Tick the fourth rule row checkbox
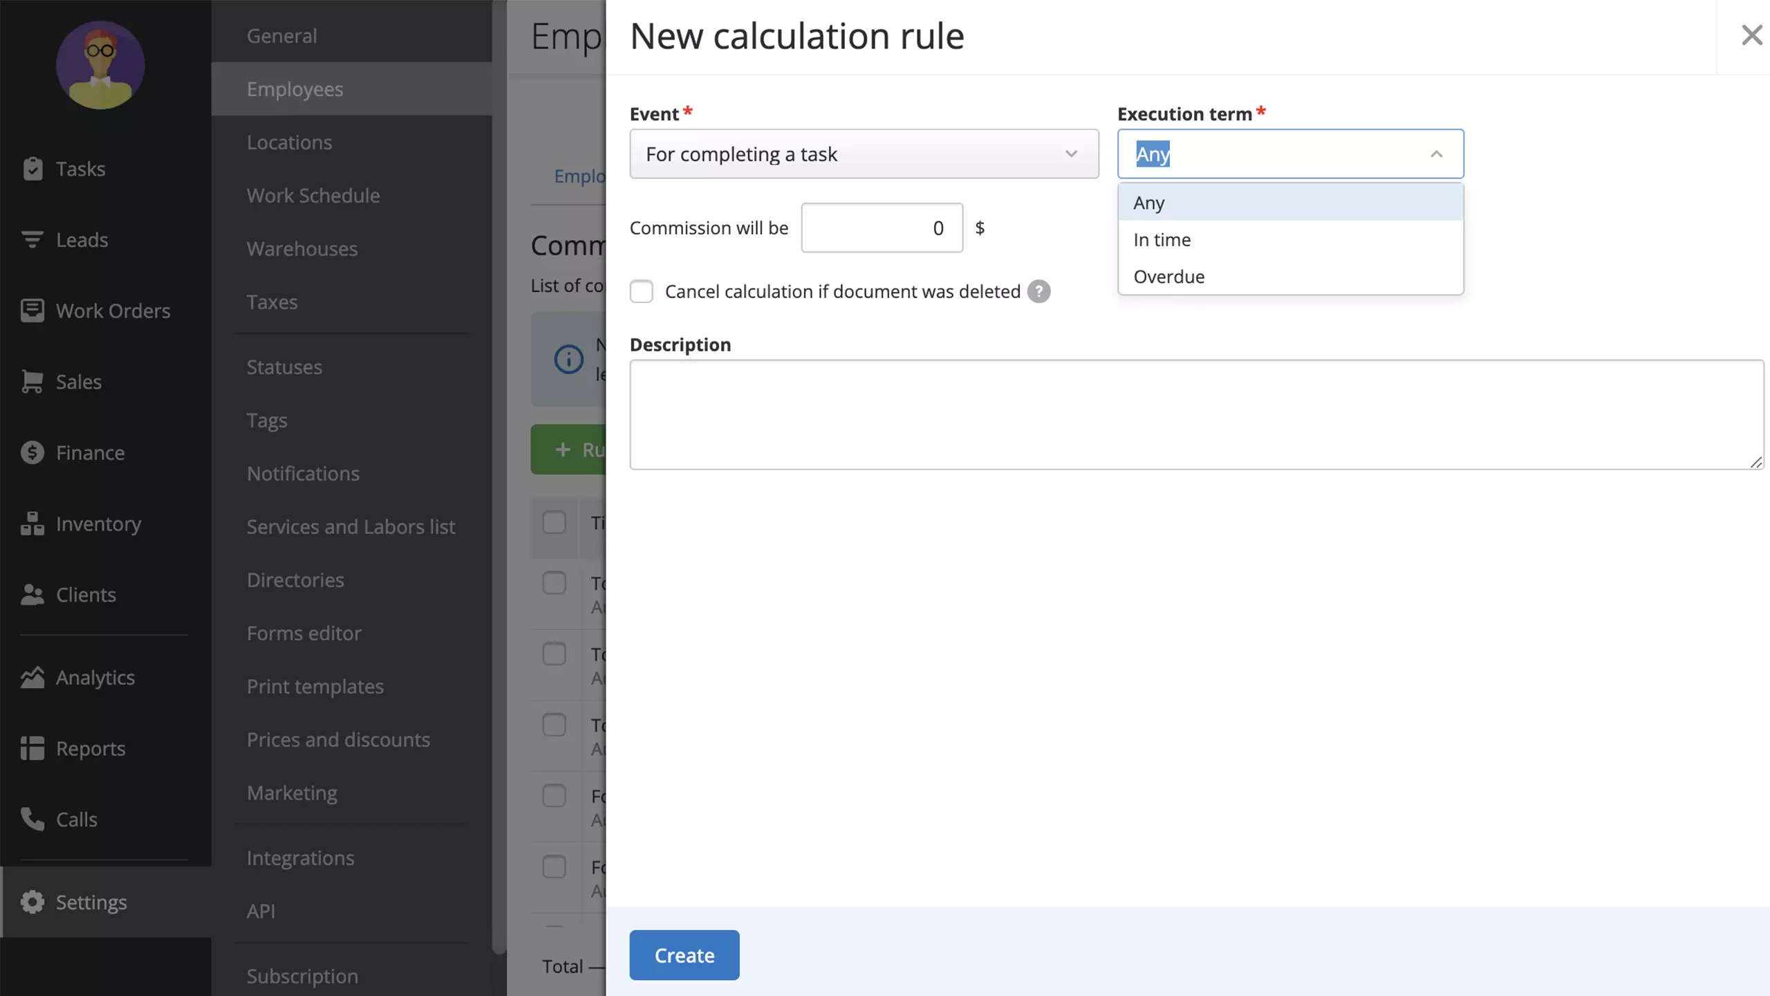The image size is (1770, 996). click(x=554, y=796)
